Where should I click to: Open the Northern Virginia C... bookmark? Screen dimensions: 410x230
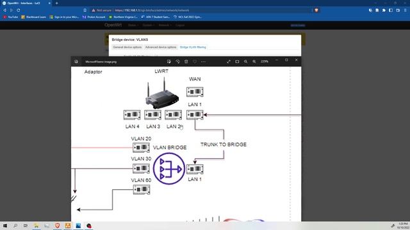click(x=123, y=17)
